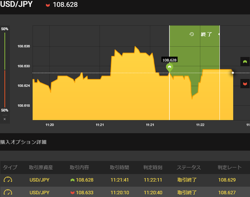
Task: Click the small arrow handle right of 終了
Action: pos(219,34)
